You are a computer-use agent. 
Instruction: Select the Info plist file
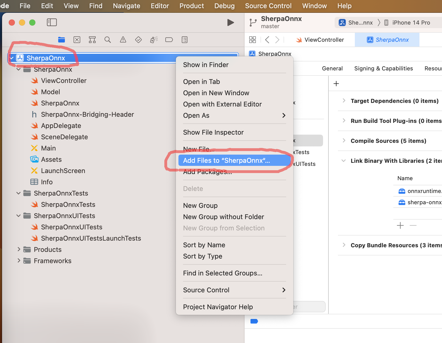point(41,182)
